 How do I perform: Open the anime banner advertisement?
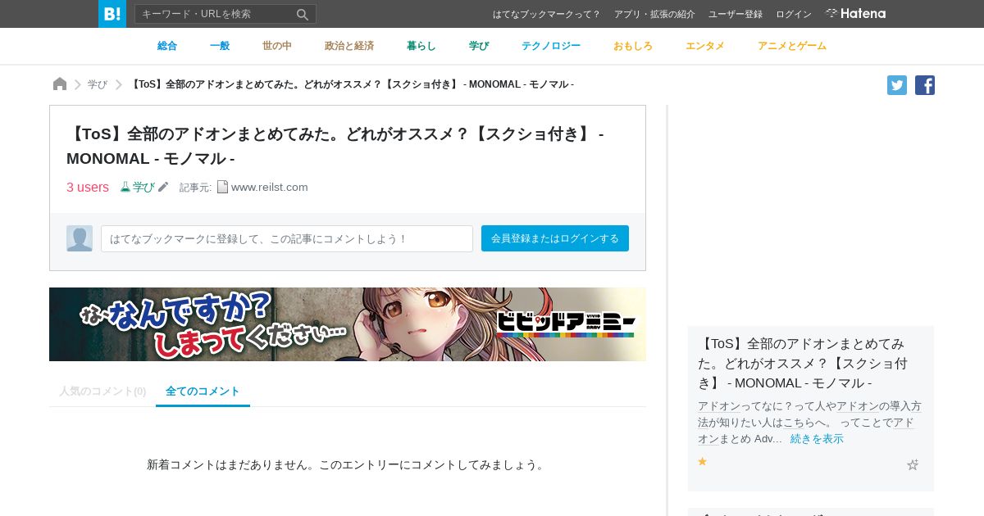point(348,324)
